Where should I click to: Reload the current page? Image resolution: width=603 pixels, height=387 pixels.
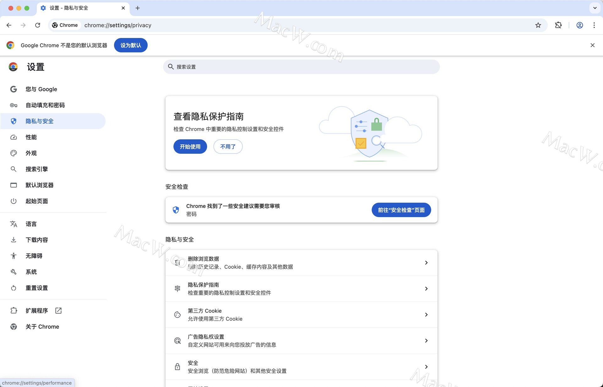coord(38,25)
